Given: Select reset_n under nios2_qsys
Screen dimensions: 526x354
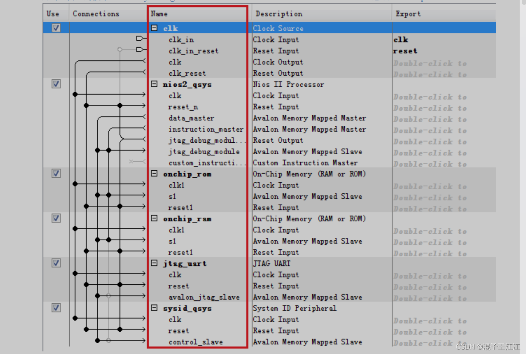Looking at the screenshot, I should click(x=183, y=107).
